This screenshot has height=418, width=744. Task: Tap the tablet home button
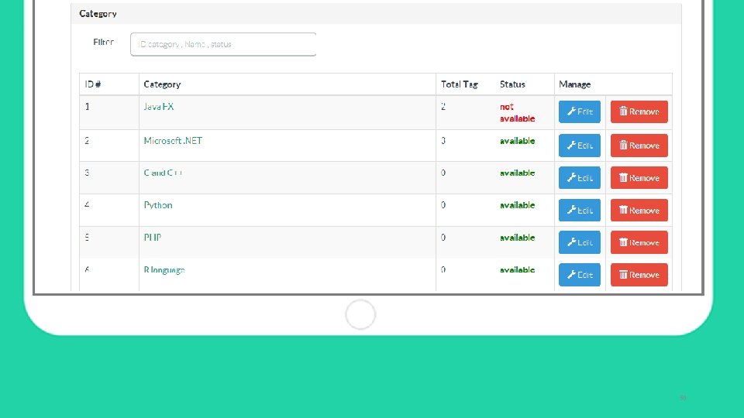(360, 315)
